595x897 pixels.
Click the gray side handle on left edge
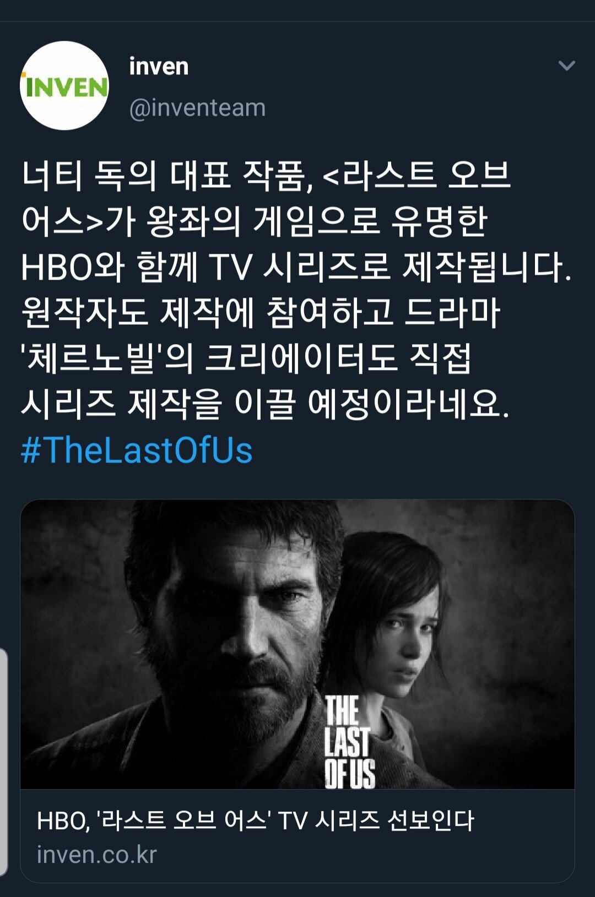coord(4,762)
